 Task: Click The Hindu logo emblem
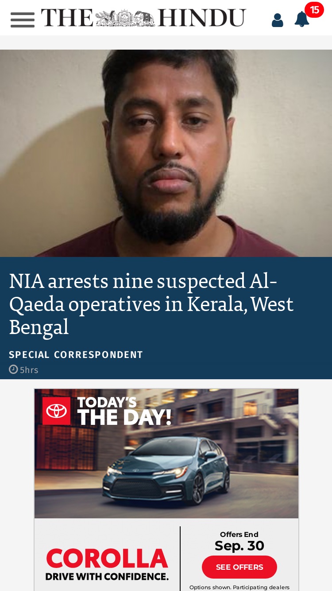point(125,18)
